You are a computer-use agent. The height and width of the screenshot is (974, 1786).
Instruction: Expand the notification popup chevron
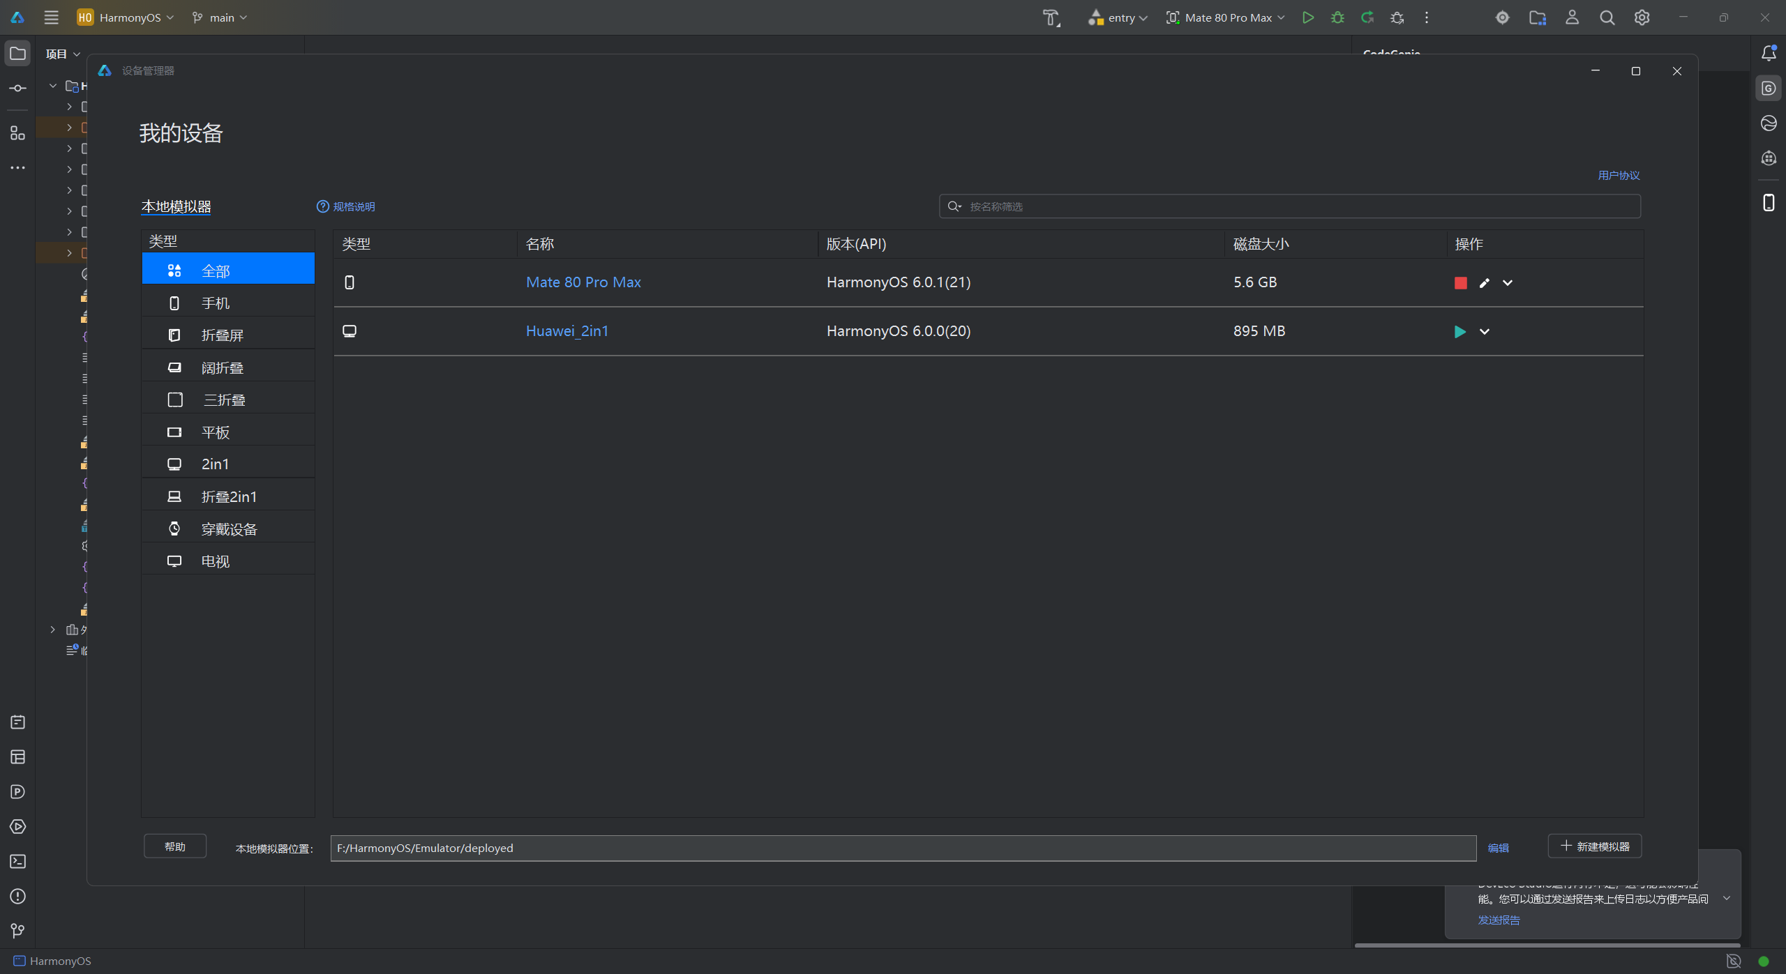coord(1727,898)
